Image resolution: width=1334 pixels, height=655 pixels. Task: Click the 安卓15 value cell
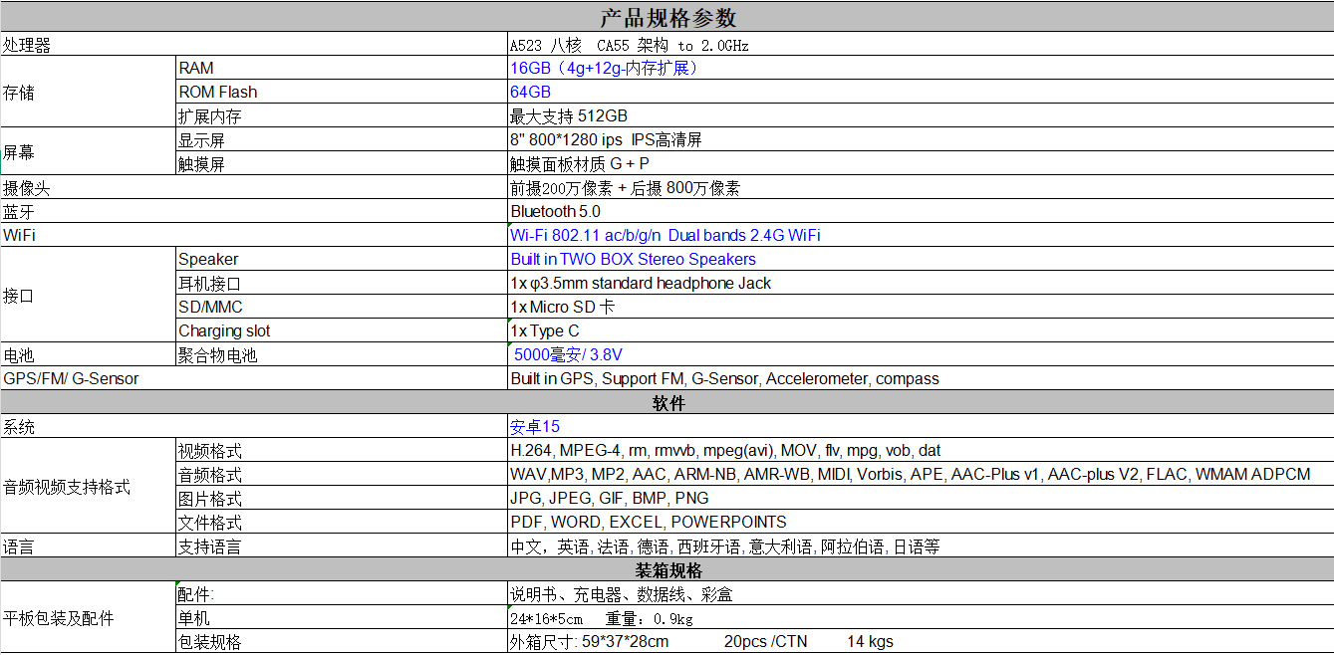(x=921, y=427)
